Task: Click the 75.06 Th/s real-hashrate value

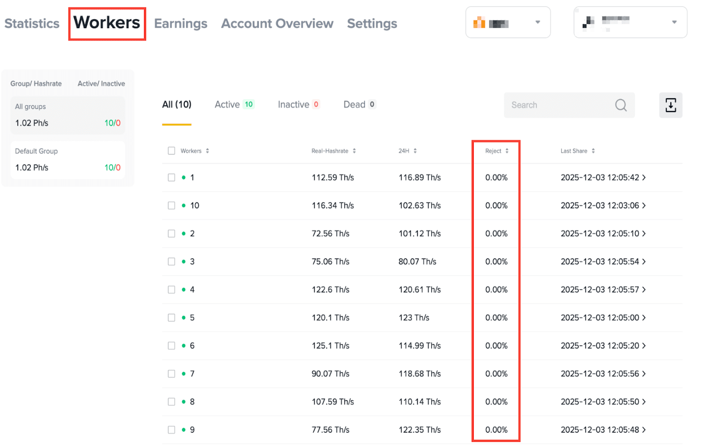Action: coord(331,262)
